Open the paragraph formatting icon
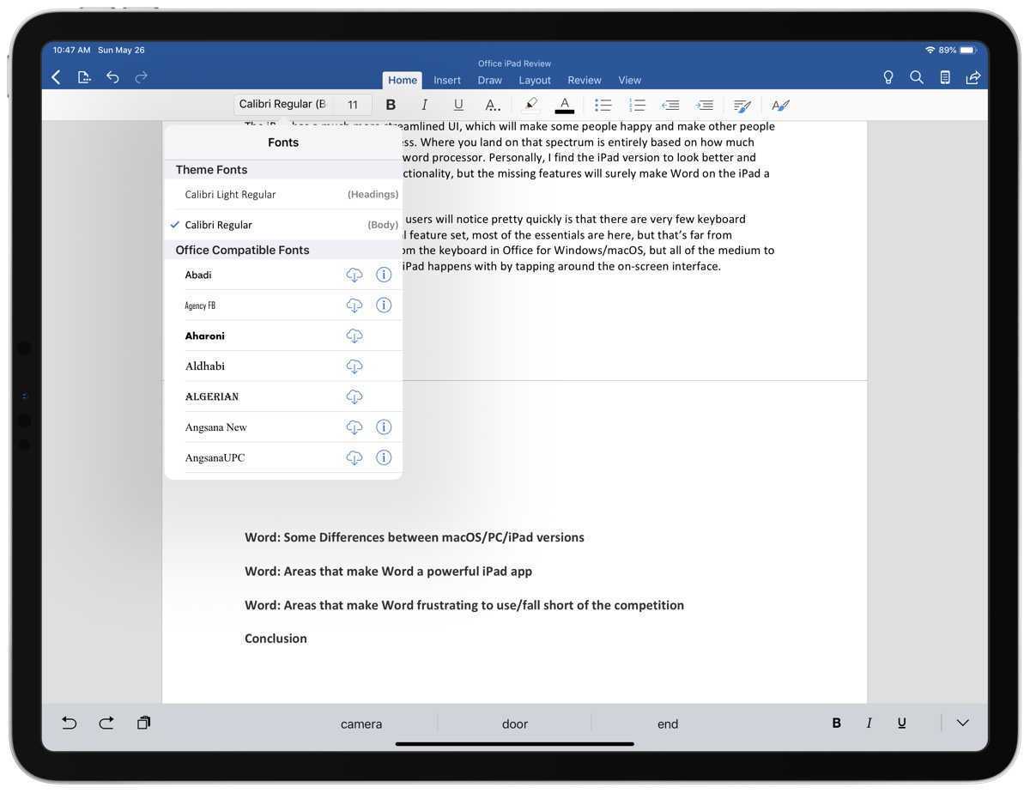 (x=742, y=106)
